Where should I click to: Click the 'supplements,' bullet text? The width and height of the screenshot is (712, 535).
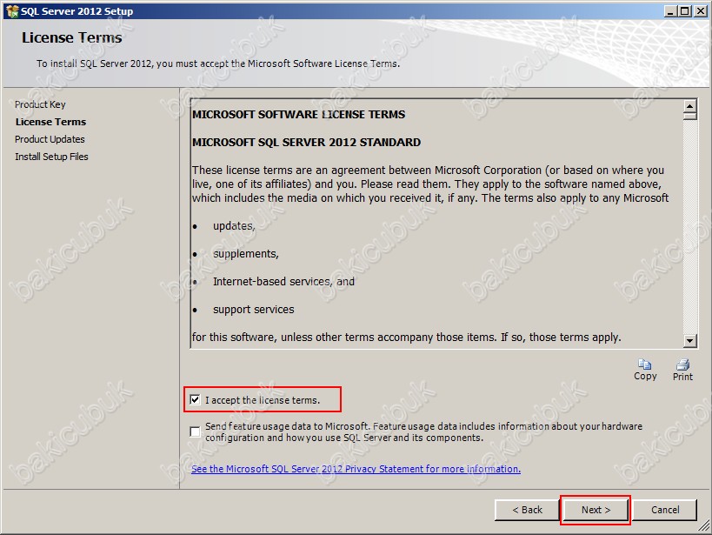pos(246,254)
